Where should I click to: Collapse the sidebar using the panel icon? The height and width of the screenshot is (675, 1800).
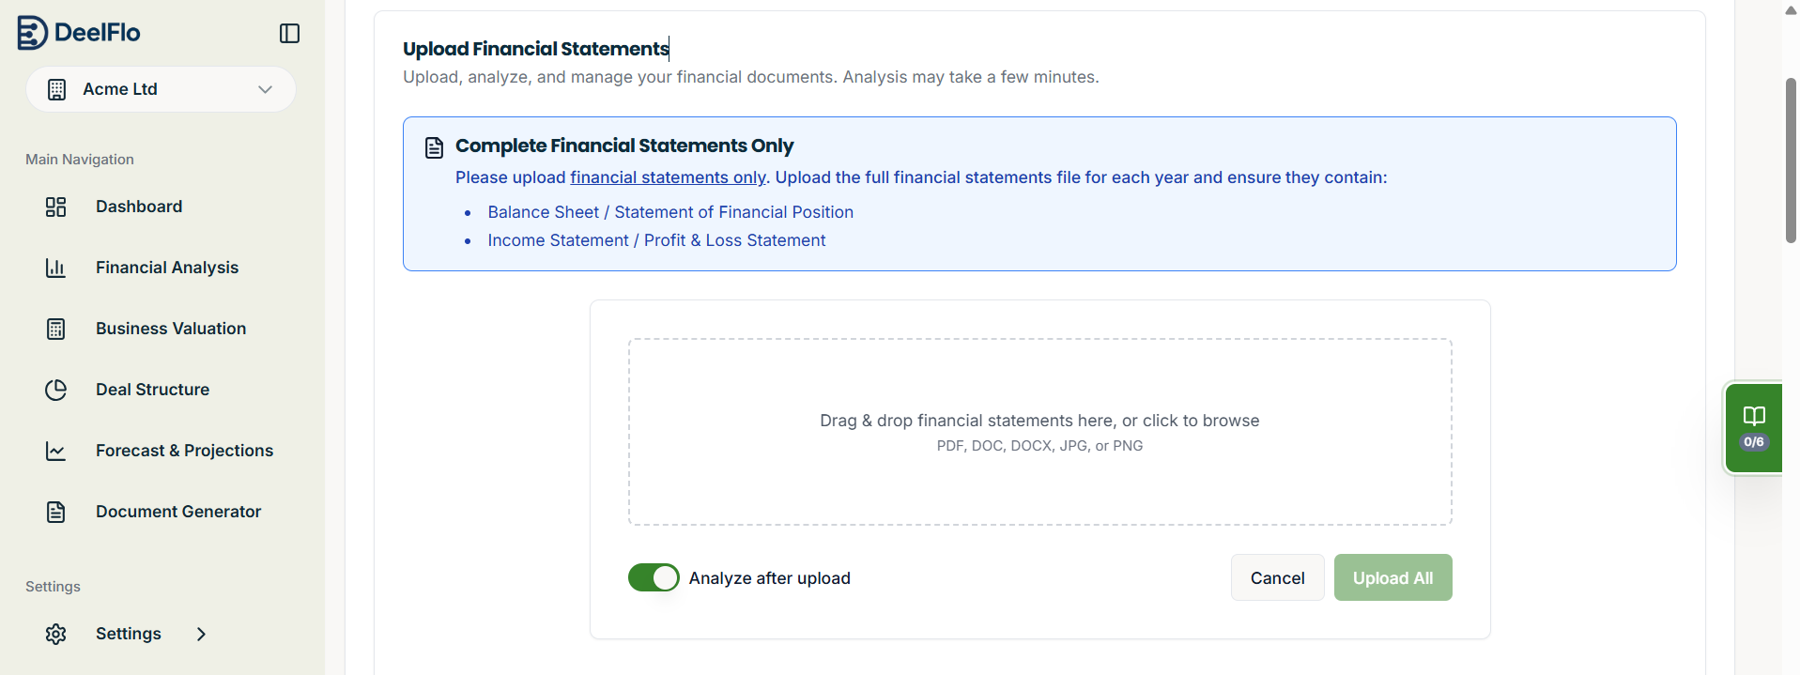point(288,32)
